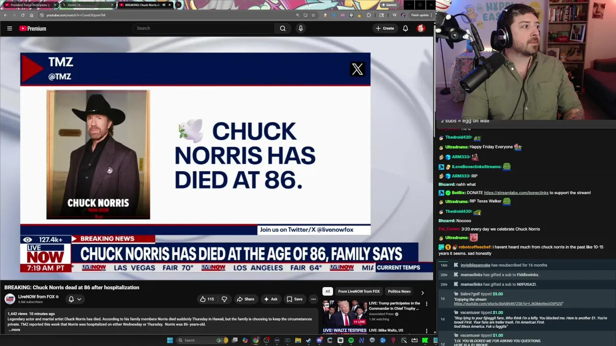Select the From LiveNOW from FOX chip
Viewport: 616px width, 346px height.
(359, 291)
